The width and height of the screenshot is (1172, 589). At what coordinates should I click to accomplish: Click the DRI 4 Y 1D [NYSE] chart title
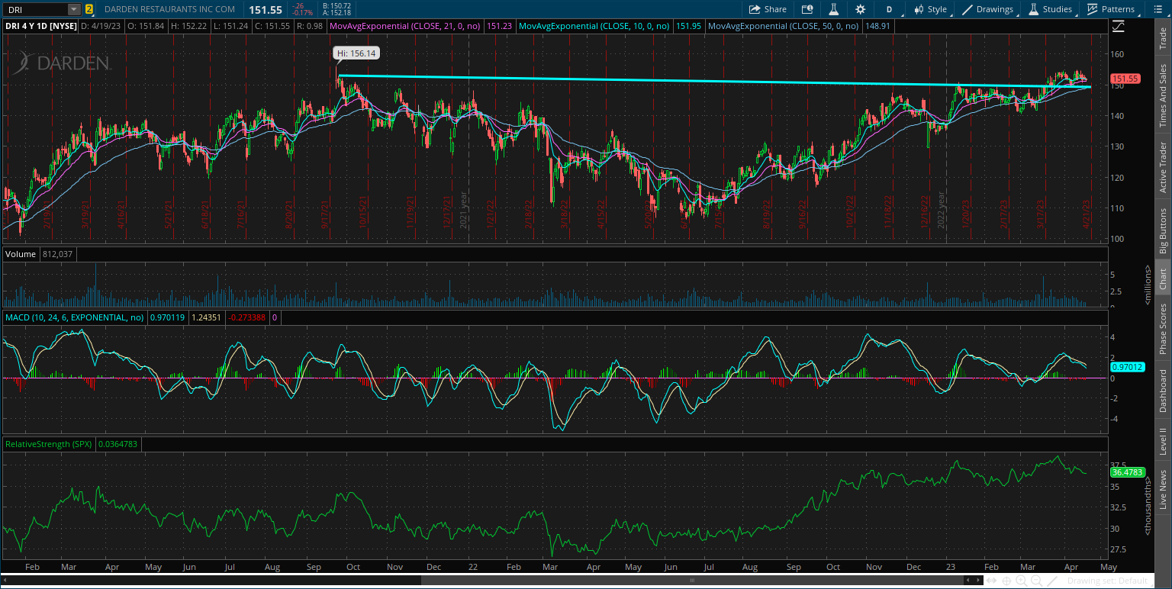coord(40,26)
